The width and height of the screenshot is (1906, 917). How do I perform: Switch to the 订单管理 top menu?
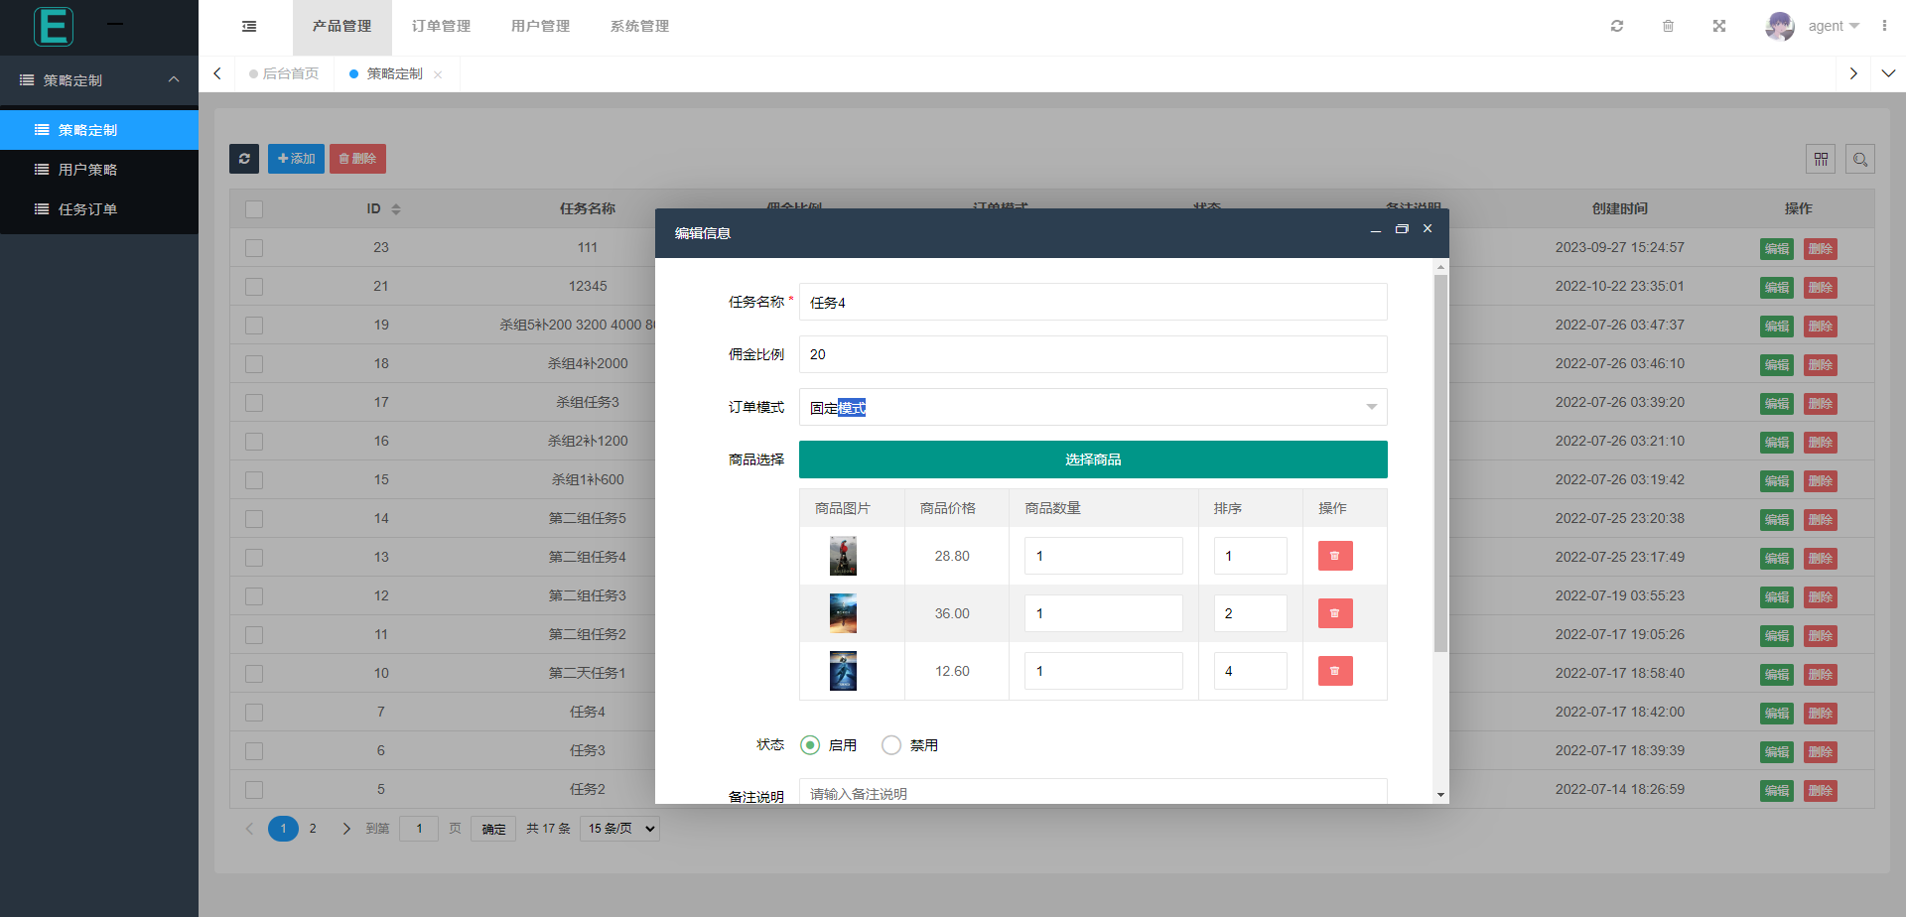(441, 27)
